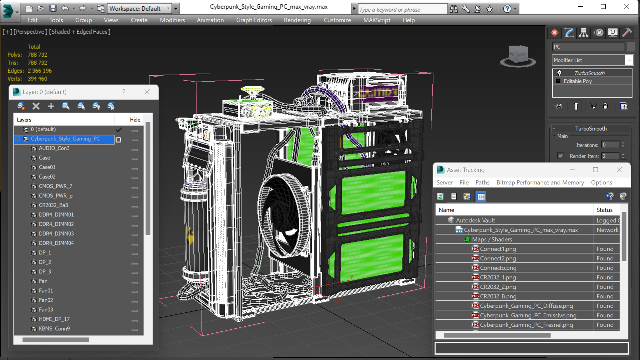640x360 pixels.
Task: Click the Iterations spinner up arrow
Action: click(x=623, y=143)
